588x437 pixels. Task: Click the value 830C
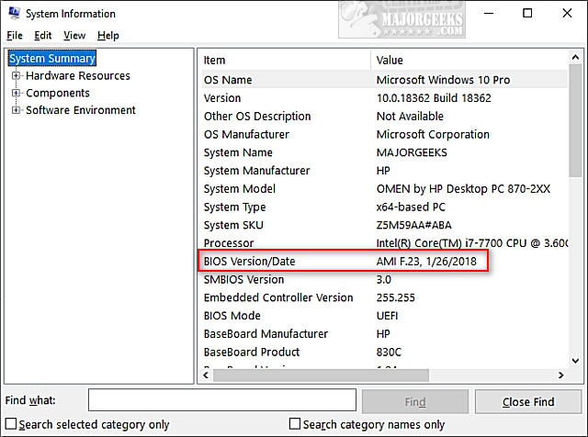(389, 352)
